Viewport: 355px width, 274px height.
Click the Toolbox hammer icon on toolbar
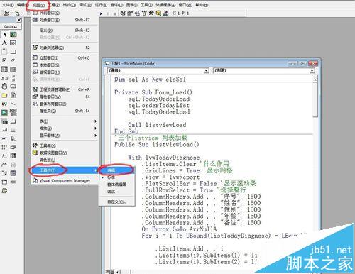click(x=151, y=13)
